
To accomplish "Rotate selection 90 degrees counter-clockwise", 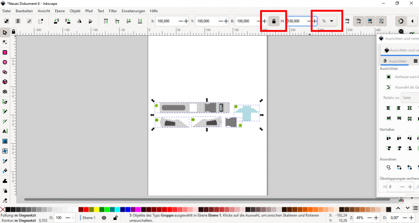I will click(56, 21).
